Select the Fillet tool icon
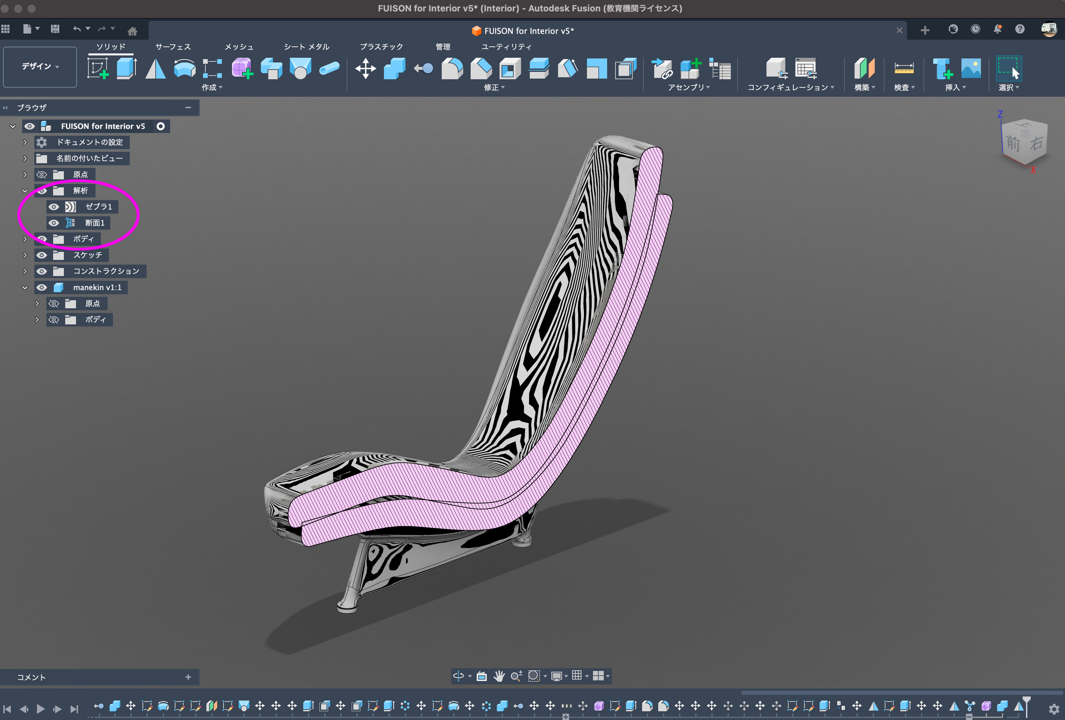The width and height of the screenshot is (1065, 720). (x=452, y=69)
